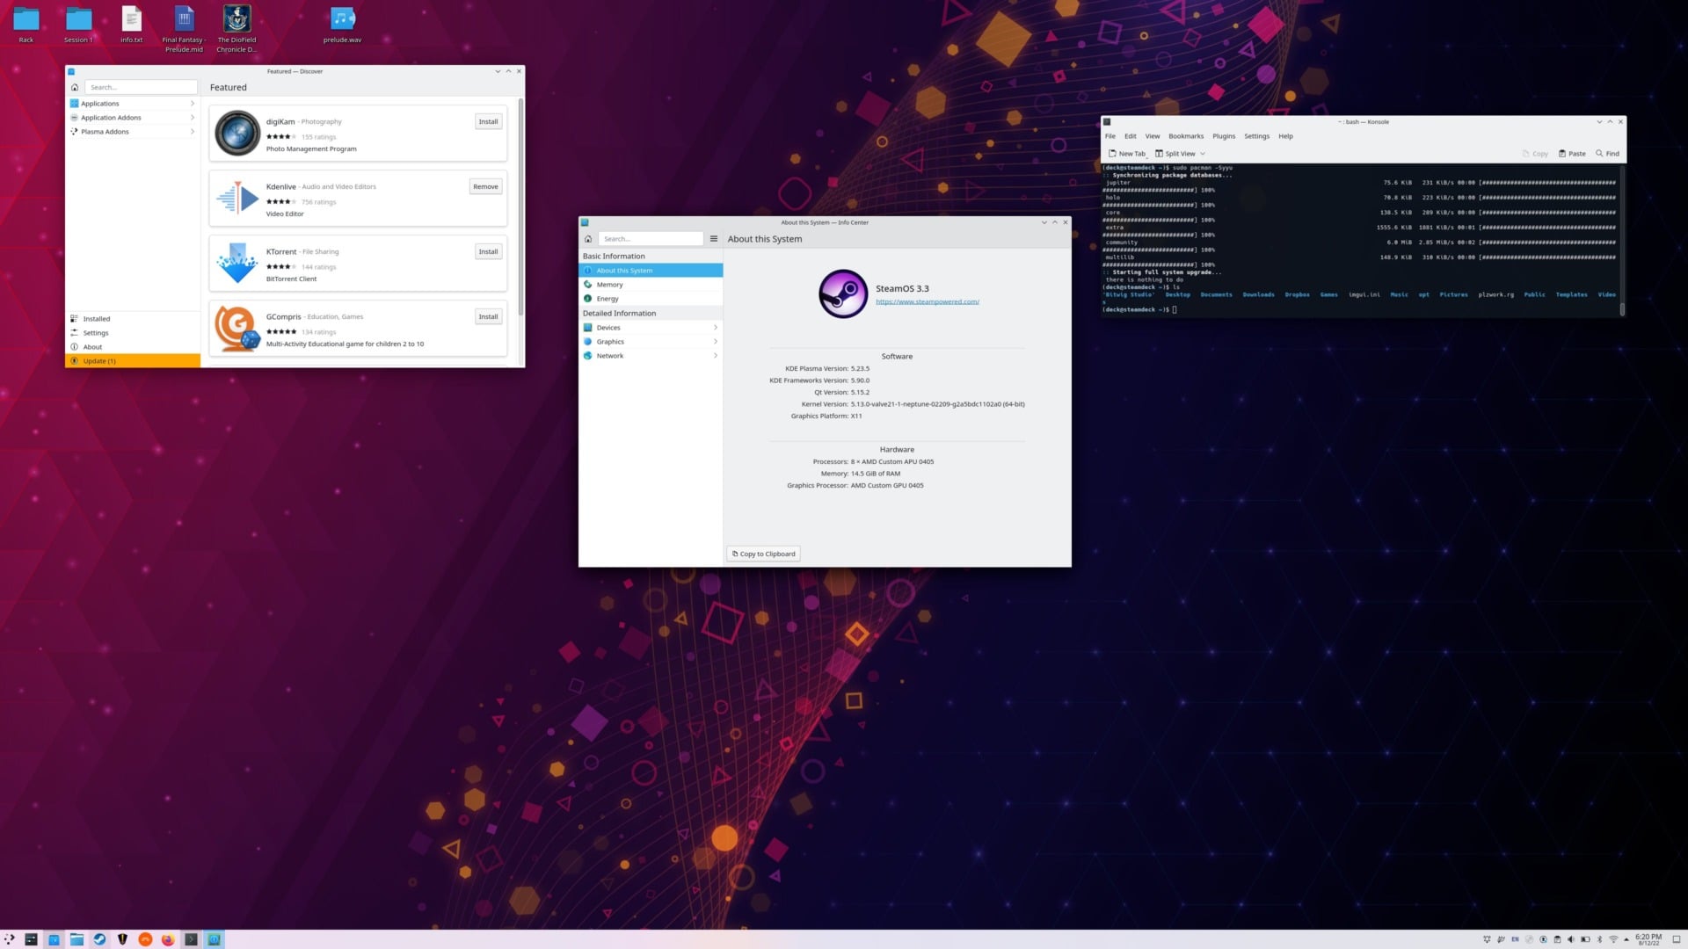Click the Bluetooth tray icon
Image resolution: width=1688 pixels, height=949 pixels.
tap(1599, 939)
